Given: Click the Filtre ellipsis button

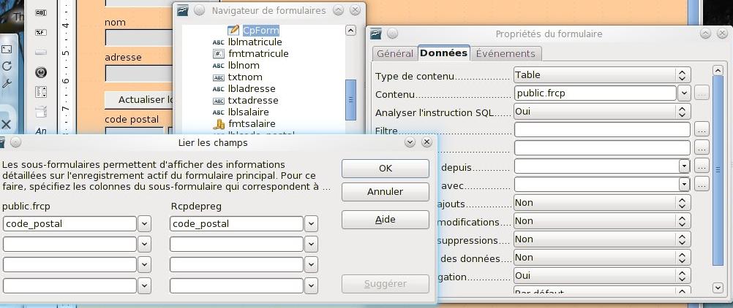Looking at the screenshot, I should [702, 129].
